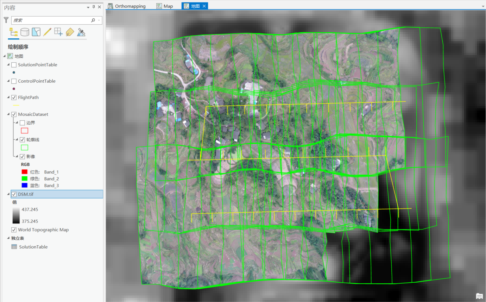
Task: Click the Map tab icon
Action: click(159, 6)
